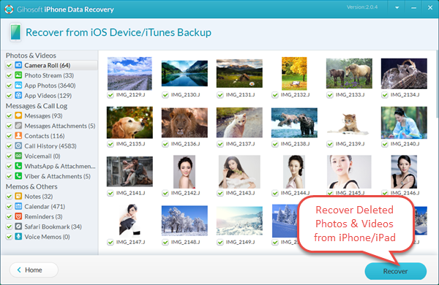Click the Call History clock icon
Screen dimensions: 439x285
[18, 145]
